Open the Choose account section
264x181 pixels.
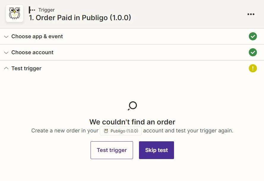pyautogui.click(x=32, y=52)
